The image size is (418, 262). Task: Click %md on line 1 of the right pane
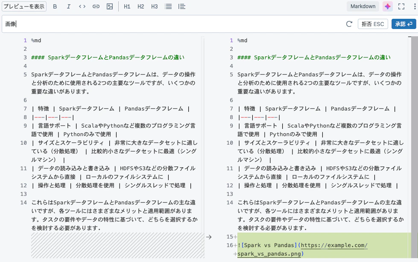pyautogui.click(x=243, y=41)
